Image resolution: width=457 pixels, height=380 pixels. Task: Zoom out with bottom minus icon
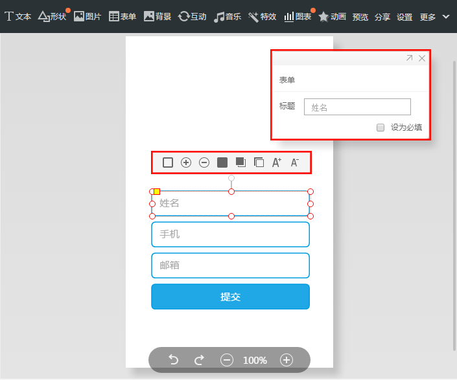tap(227, 360)
